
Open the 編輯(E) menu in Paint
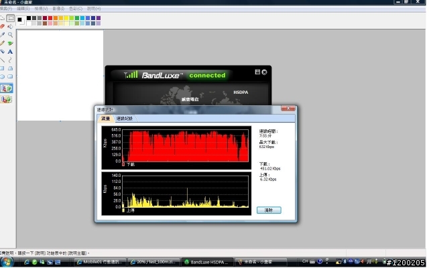(x=23, y=9)
